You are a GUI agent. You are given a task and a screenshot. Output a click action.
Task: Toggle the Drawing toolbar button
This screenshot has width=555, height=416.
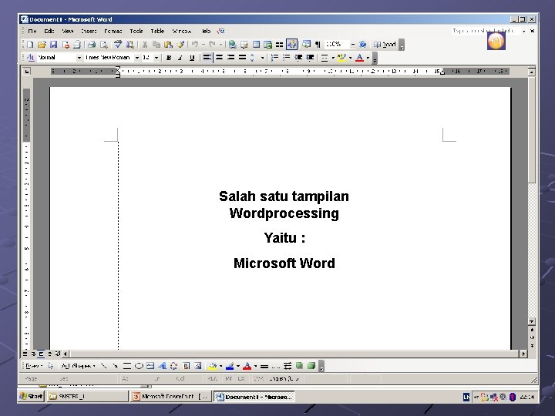point(291,45)
